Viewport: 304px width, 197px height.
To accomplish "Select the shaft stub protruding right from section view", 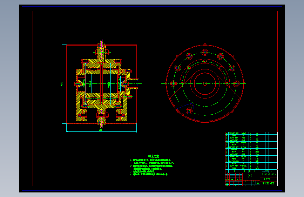I will (x=133, y=83).
